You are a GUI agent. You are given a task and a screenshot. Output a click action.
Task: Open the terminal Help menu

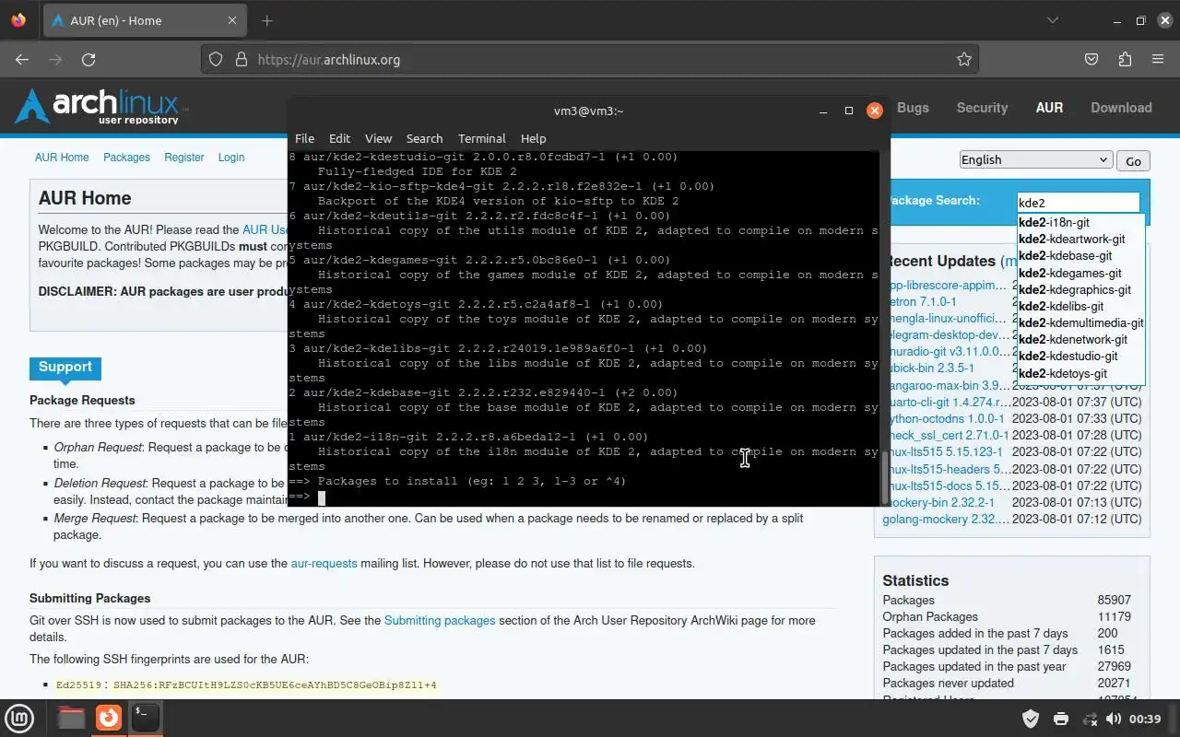click(533, 138)
